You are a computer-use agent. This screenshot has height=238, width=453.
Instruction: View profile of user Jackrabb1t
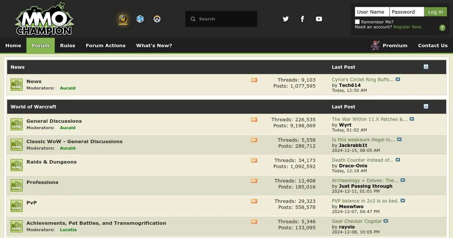click(x=353, y=145)
